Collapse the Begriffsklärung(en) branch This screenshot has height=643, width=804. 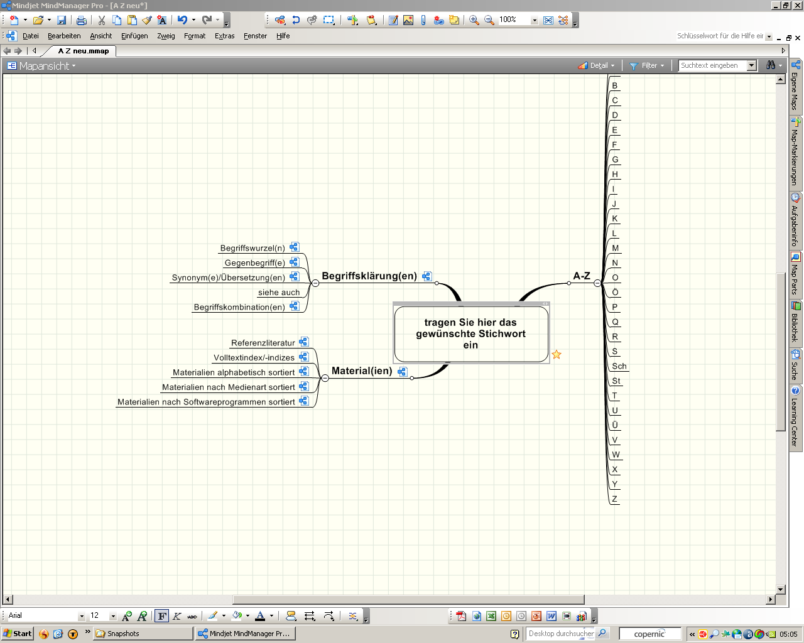(x=315, y=283)
